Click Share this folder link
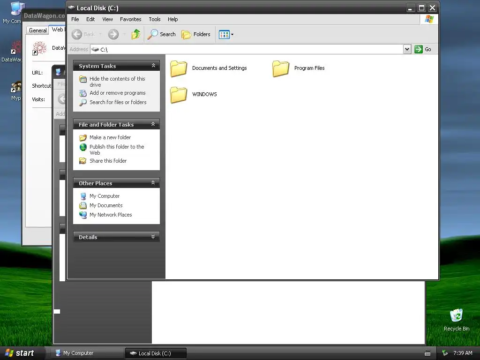This screenshot has height=360, width=480. tap(108, 161)
